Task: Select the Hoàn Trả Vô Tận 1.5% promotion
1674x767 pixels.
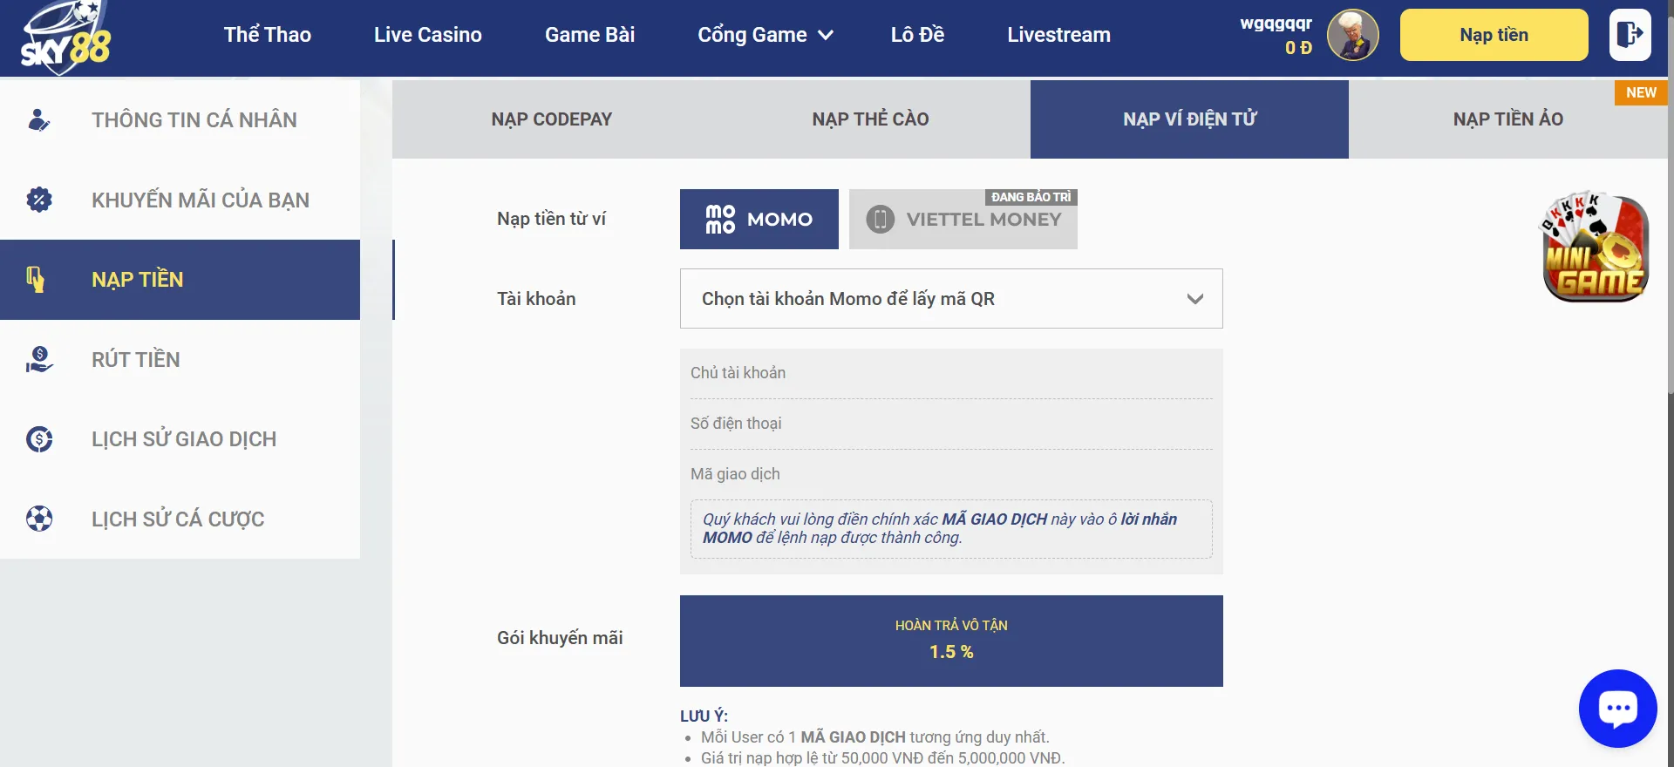Action: pyautogui.click(x=950, y=641)
